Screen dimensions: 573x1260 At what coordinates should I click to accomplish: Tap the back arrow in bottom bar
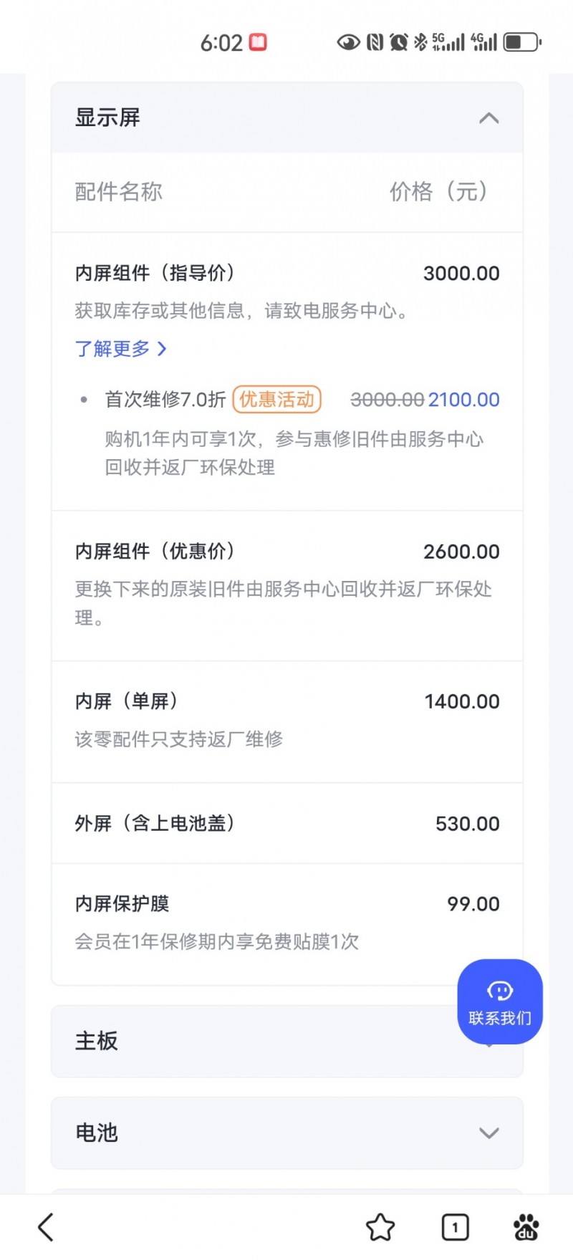[x=47, y=1227]
